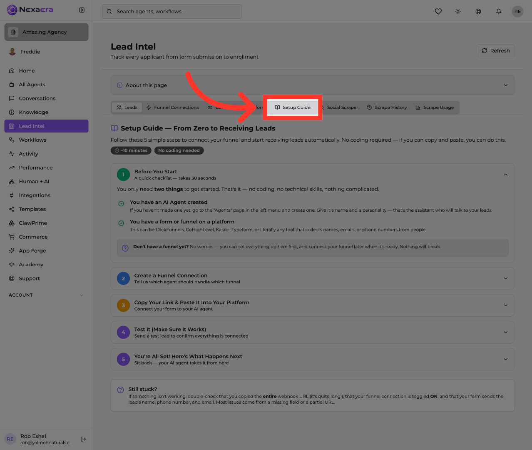Open Templates in the sidebar
This screenshot has height=450, width=532.
(x=46, y=209)
